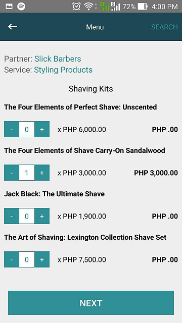This screenshot has height=323, width=182.
Task: Tap the alarm clock status icon
Action: [x=76, y=7]
